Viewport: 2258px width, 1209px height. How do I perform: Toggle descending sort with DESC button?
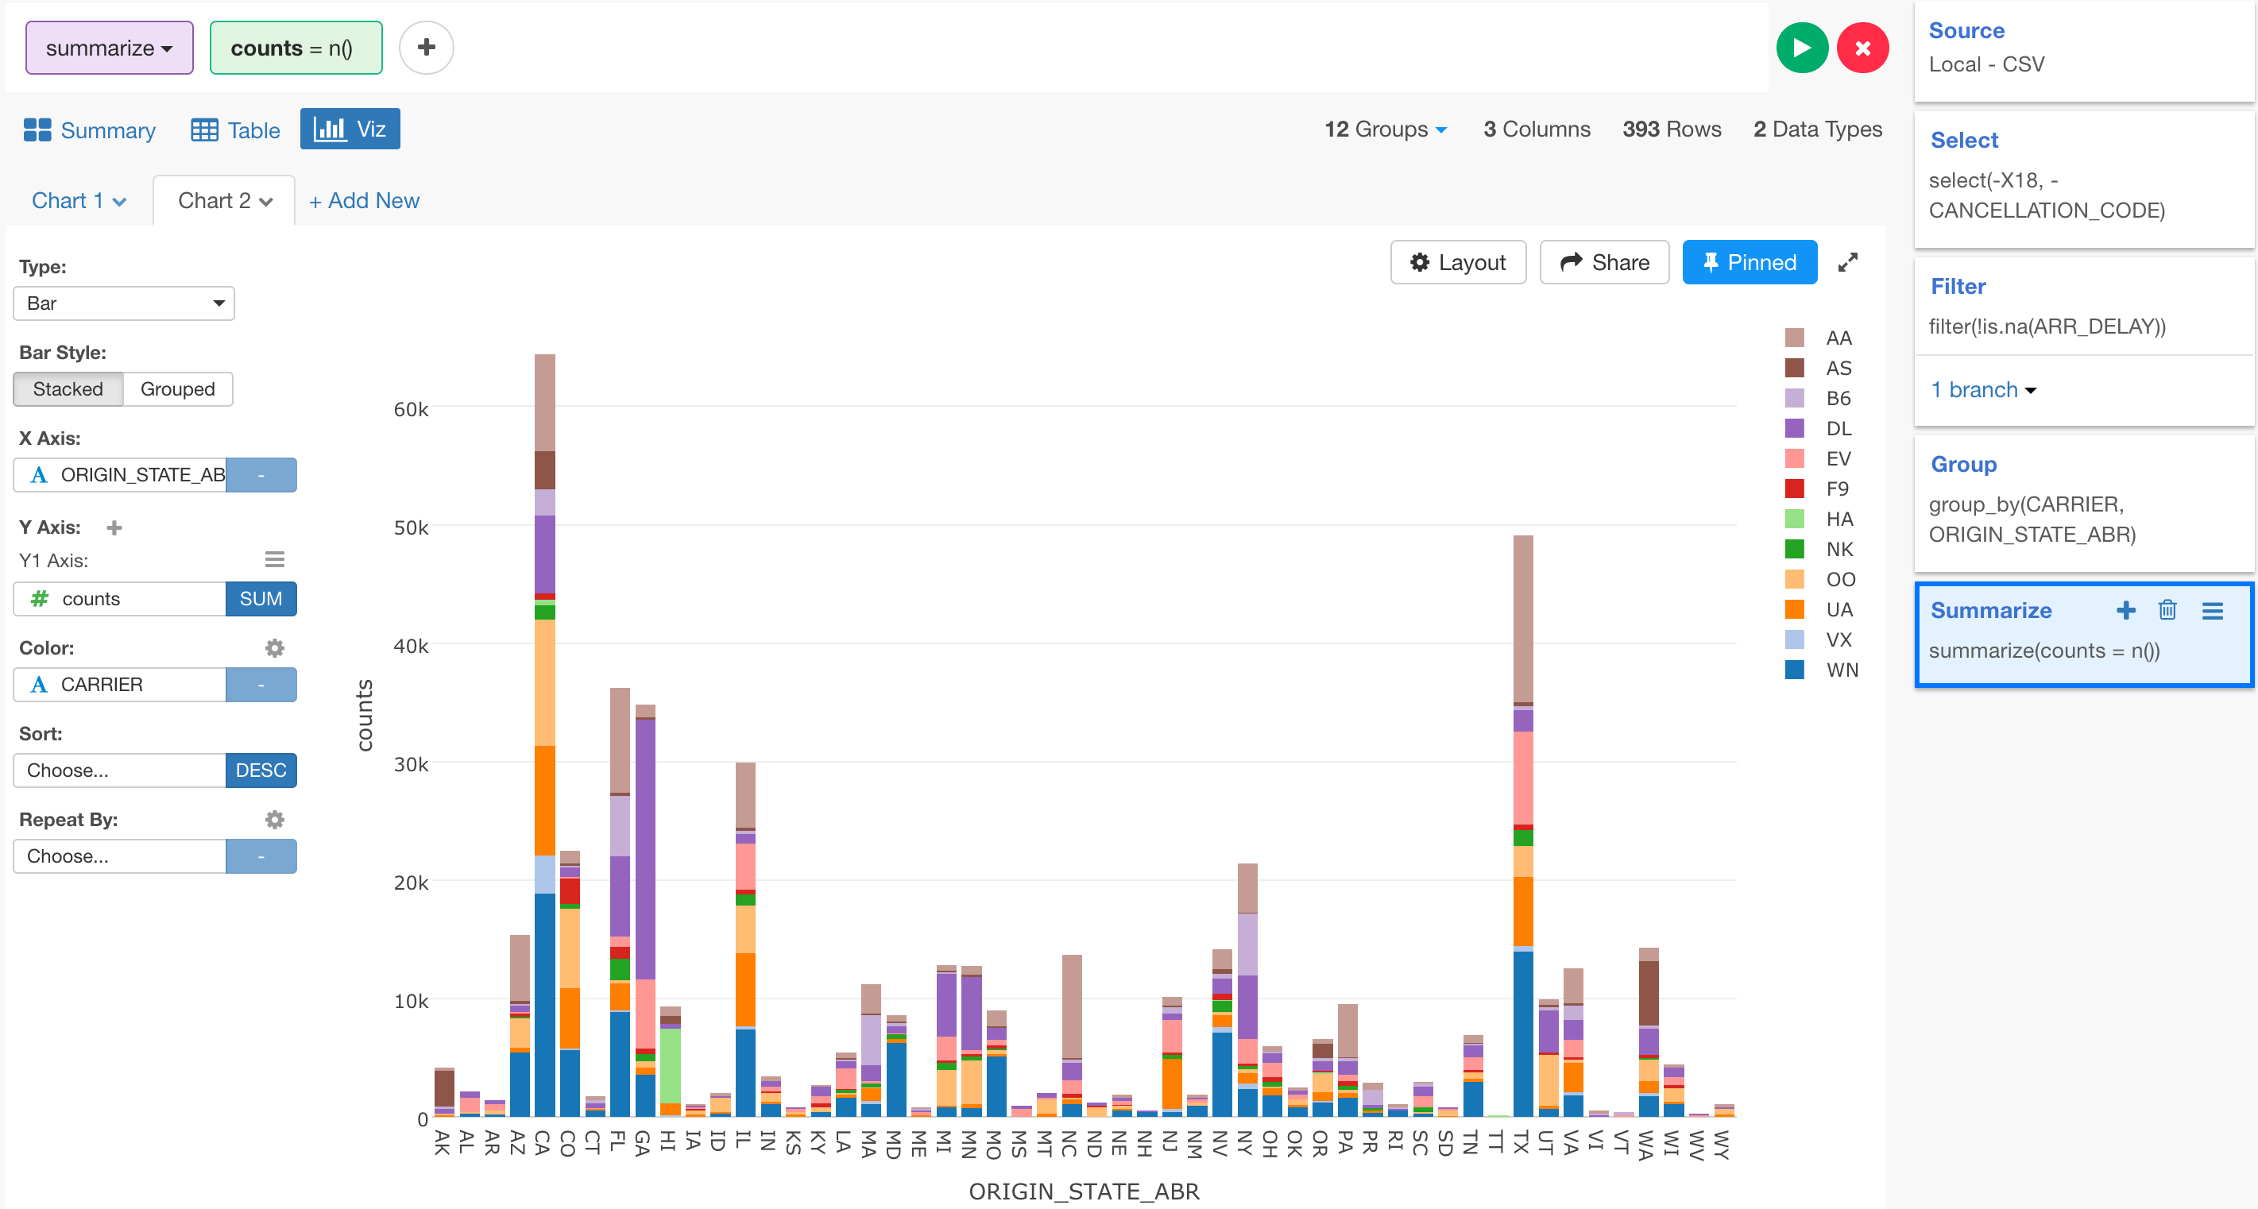pos(261,770)
